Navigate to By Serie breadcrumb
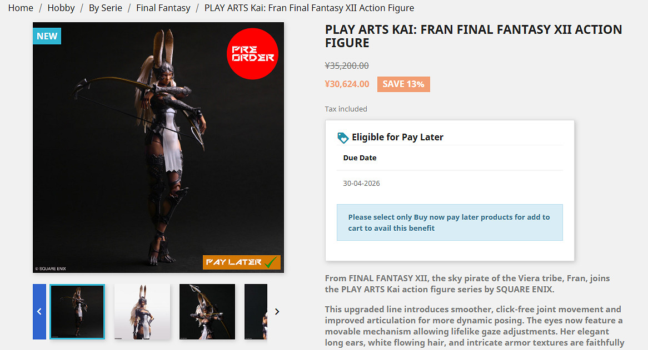 [106, 8]
